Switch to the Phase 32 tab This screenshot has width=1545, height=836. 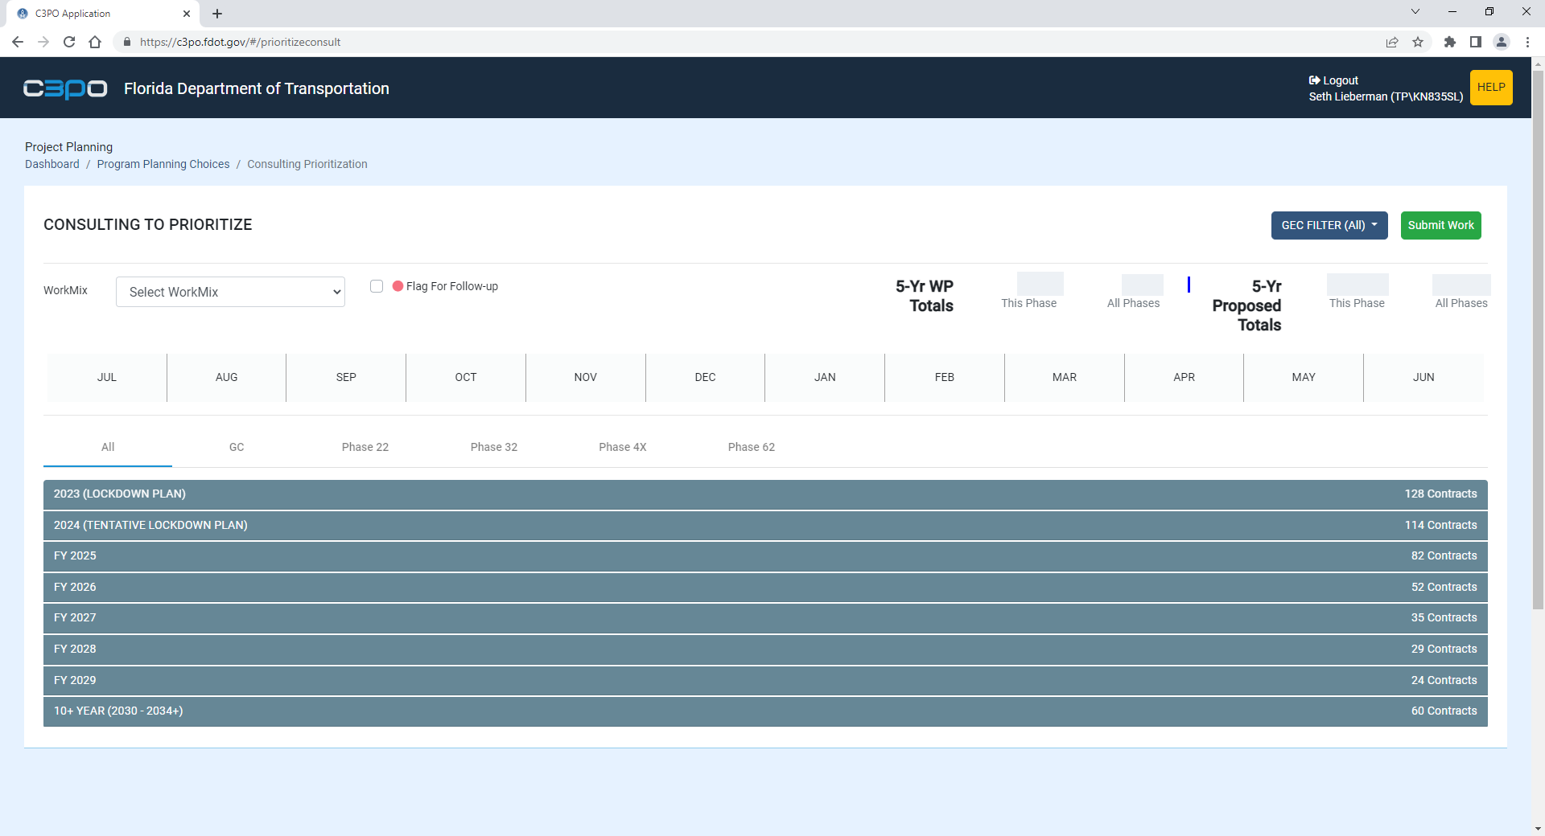click(493, 447)
